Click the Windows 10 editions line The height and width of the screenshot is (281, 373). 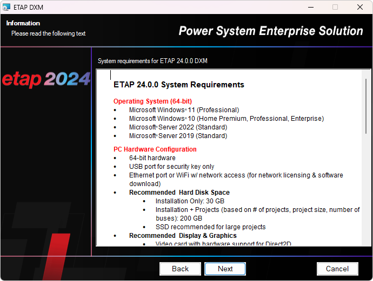click(x=227, y=119)
